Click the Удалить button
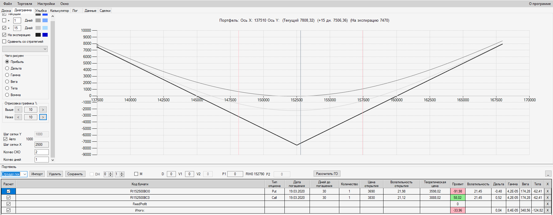Image resolution: width=553 pixels, height=215 pixels. click(55, 174)
